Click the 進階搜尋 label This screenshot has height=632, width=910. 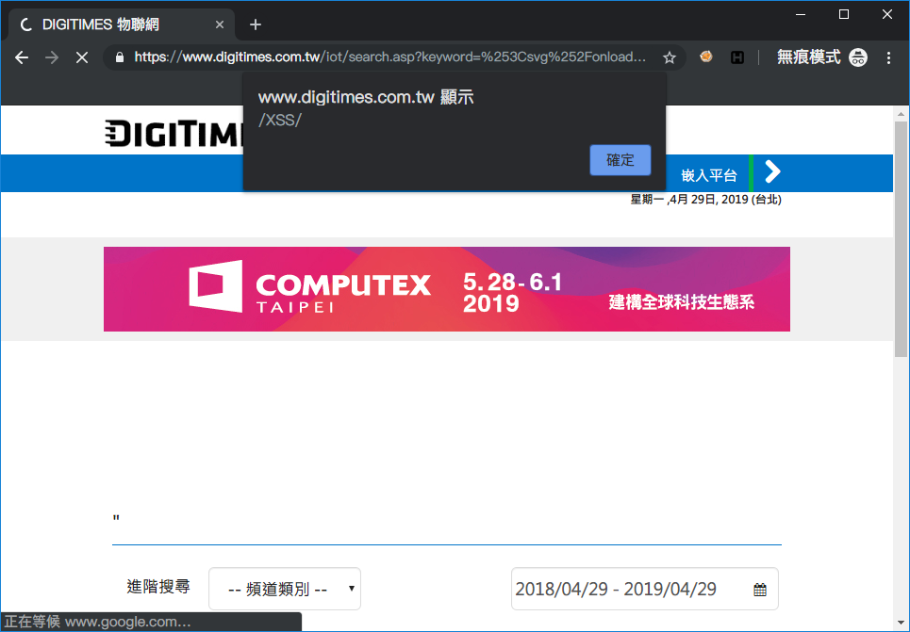click(x=158, y=586)
